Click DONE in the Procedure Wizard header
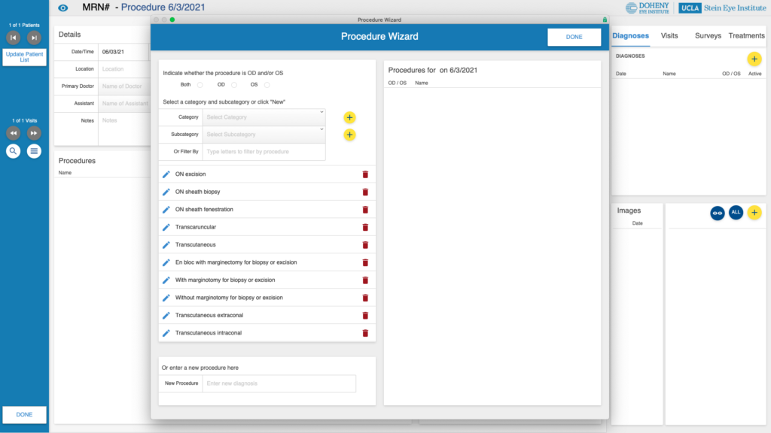 pyautogui.click(x=574, y=37)
